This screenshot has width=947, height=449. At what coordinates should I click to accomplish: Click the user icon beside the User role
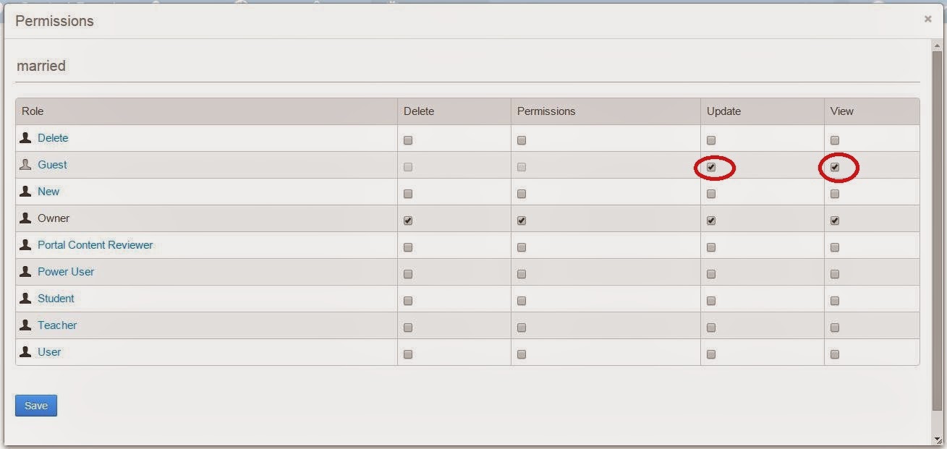[27, 351]
